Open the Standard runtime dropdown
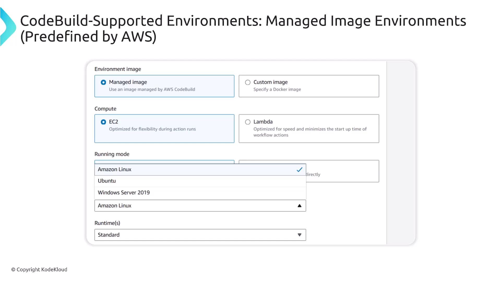Screen dimensions: 501x282 point(200,235)
